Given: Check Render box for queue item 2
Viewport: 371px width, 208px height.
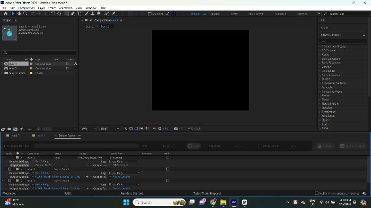Looking at the screenshot, I should 10,169.
